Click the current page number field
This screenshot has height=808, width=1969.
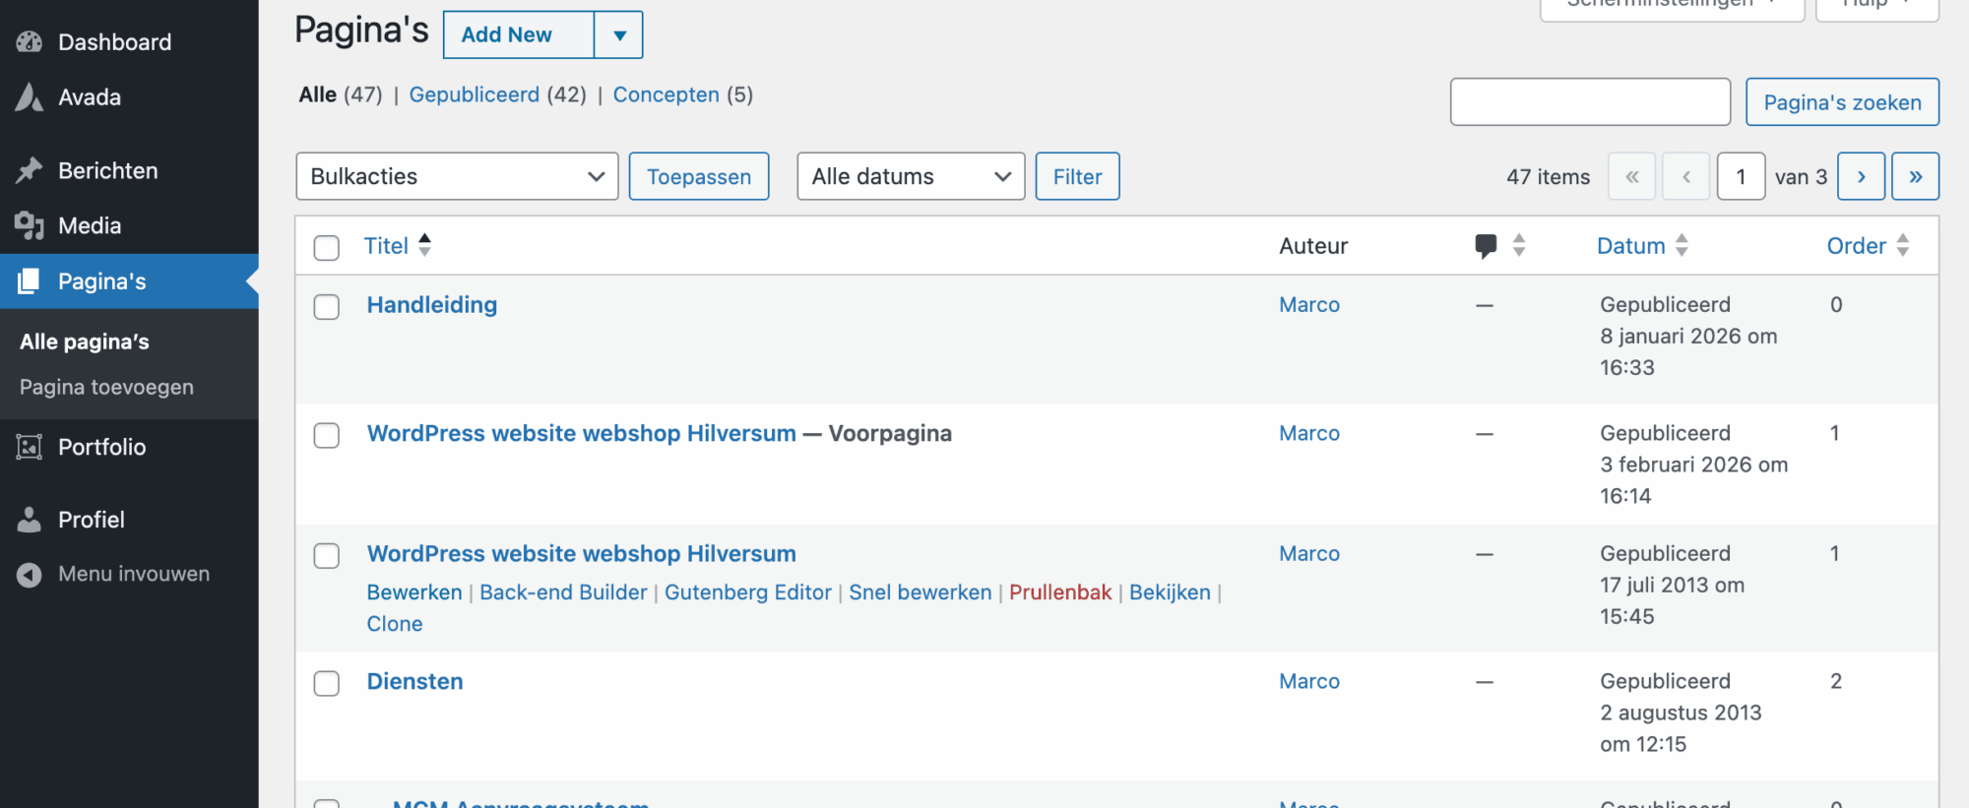coord(1741,176)
